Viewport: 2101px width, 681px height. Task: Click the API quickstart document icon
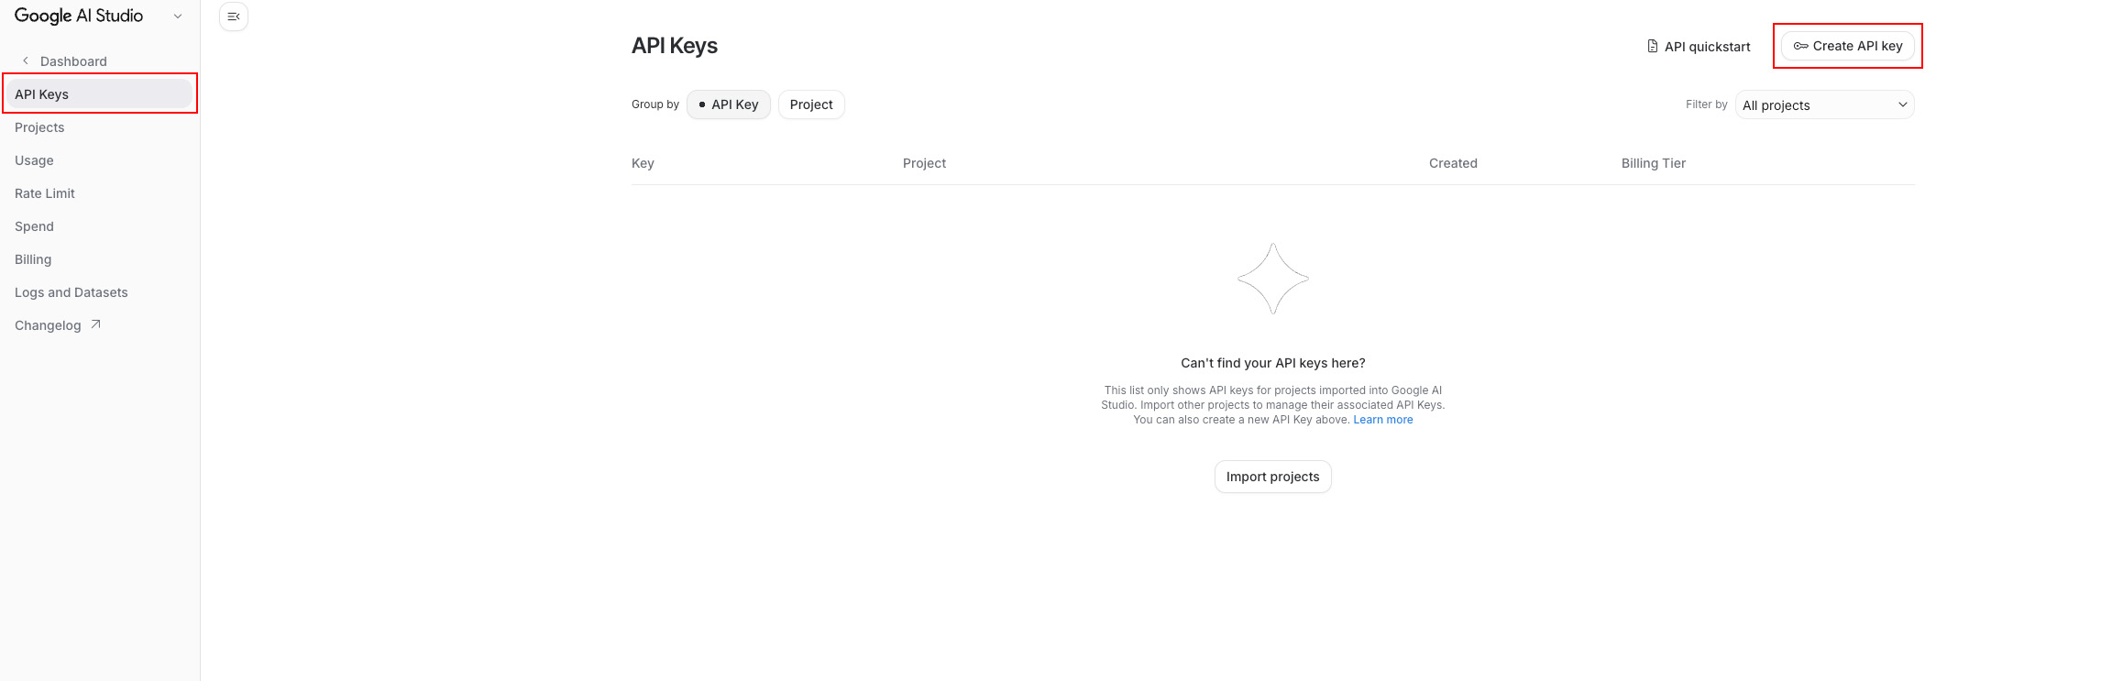point(1652,46)
